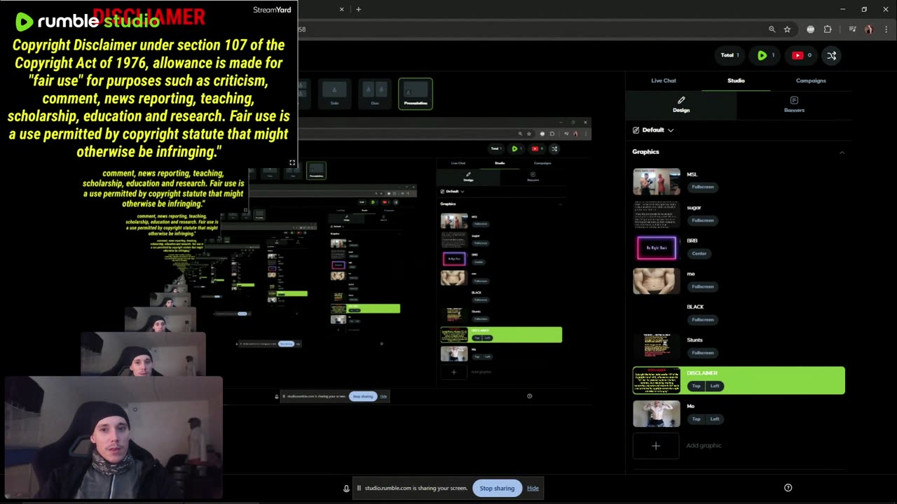Toggle the Mo graphic thumbnail
897x504 pixels.
click(x=657, y=413)
